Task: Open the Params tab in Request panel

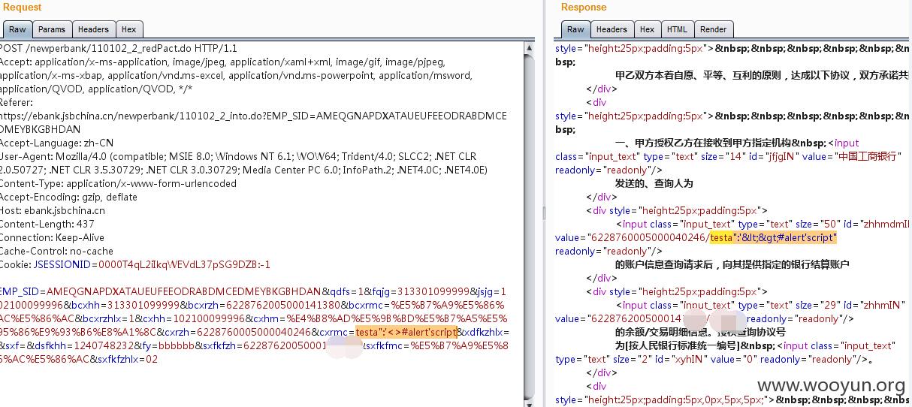Action: (52, 29)
